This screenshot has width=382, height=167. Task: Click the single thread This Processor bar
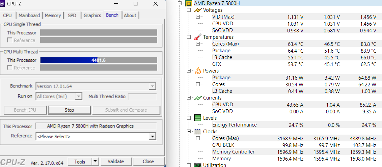tap(99, 33)
